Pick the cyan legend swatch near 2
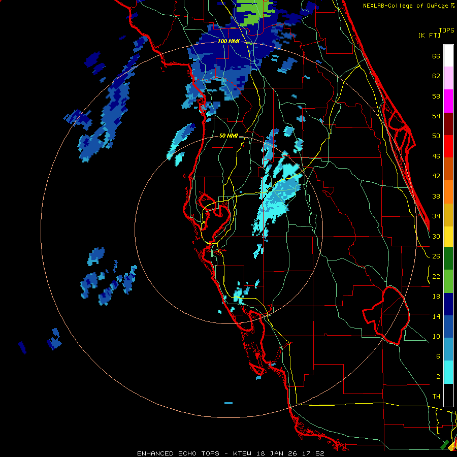457x457 pixels. (448, 373)
